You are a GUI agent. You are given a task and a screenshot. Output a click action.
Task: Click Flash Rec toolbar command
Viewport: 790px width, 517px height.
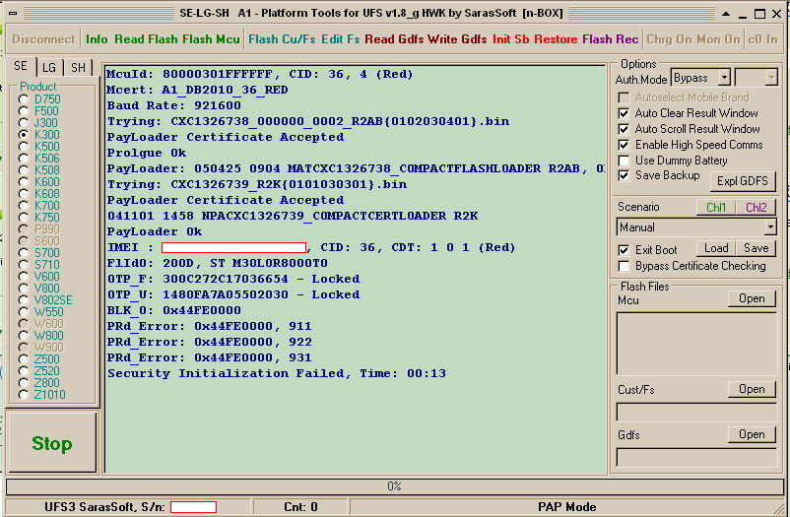pyautogui.click(x=610, y=39)
